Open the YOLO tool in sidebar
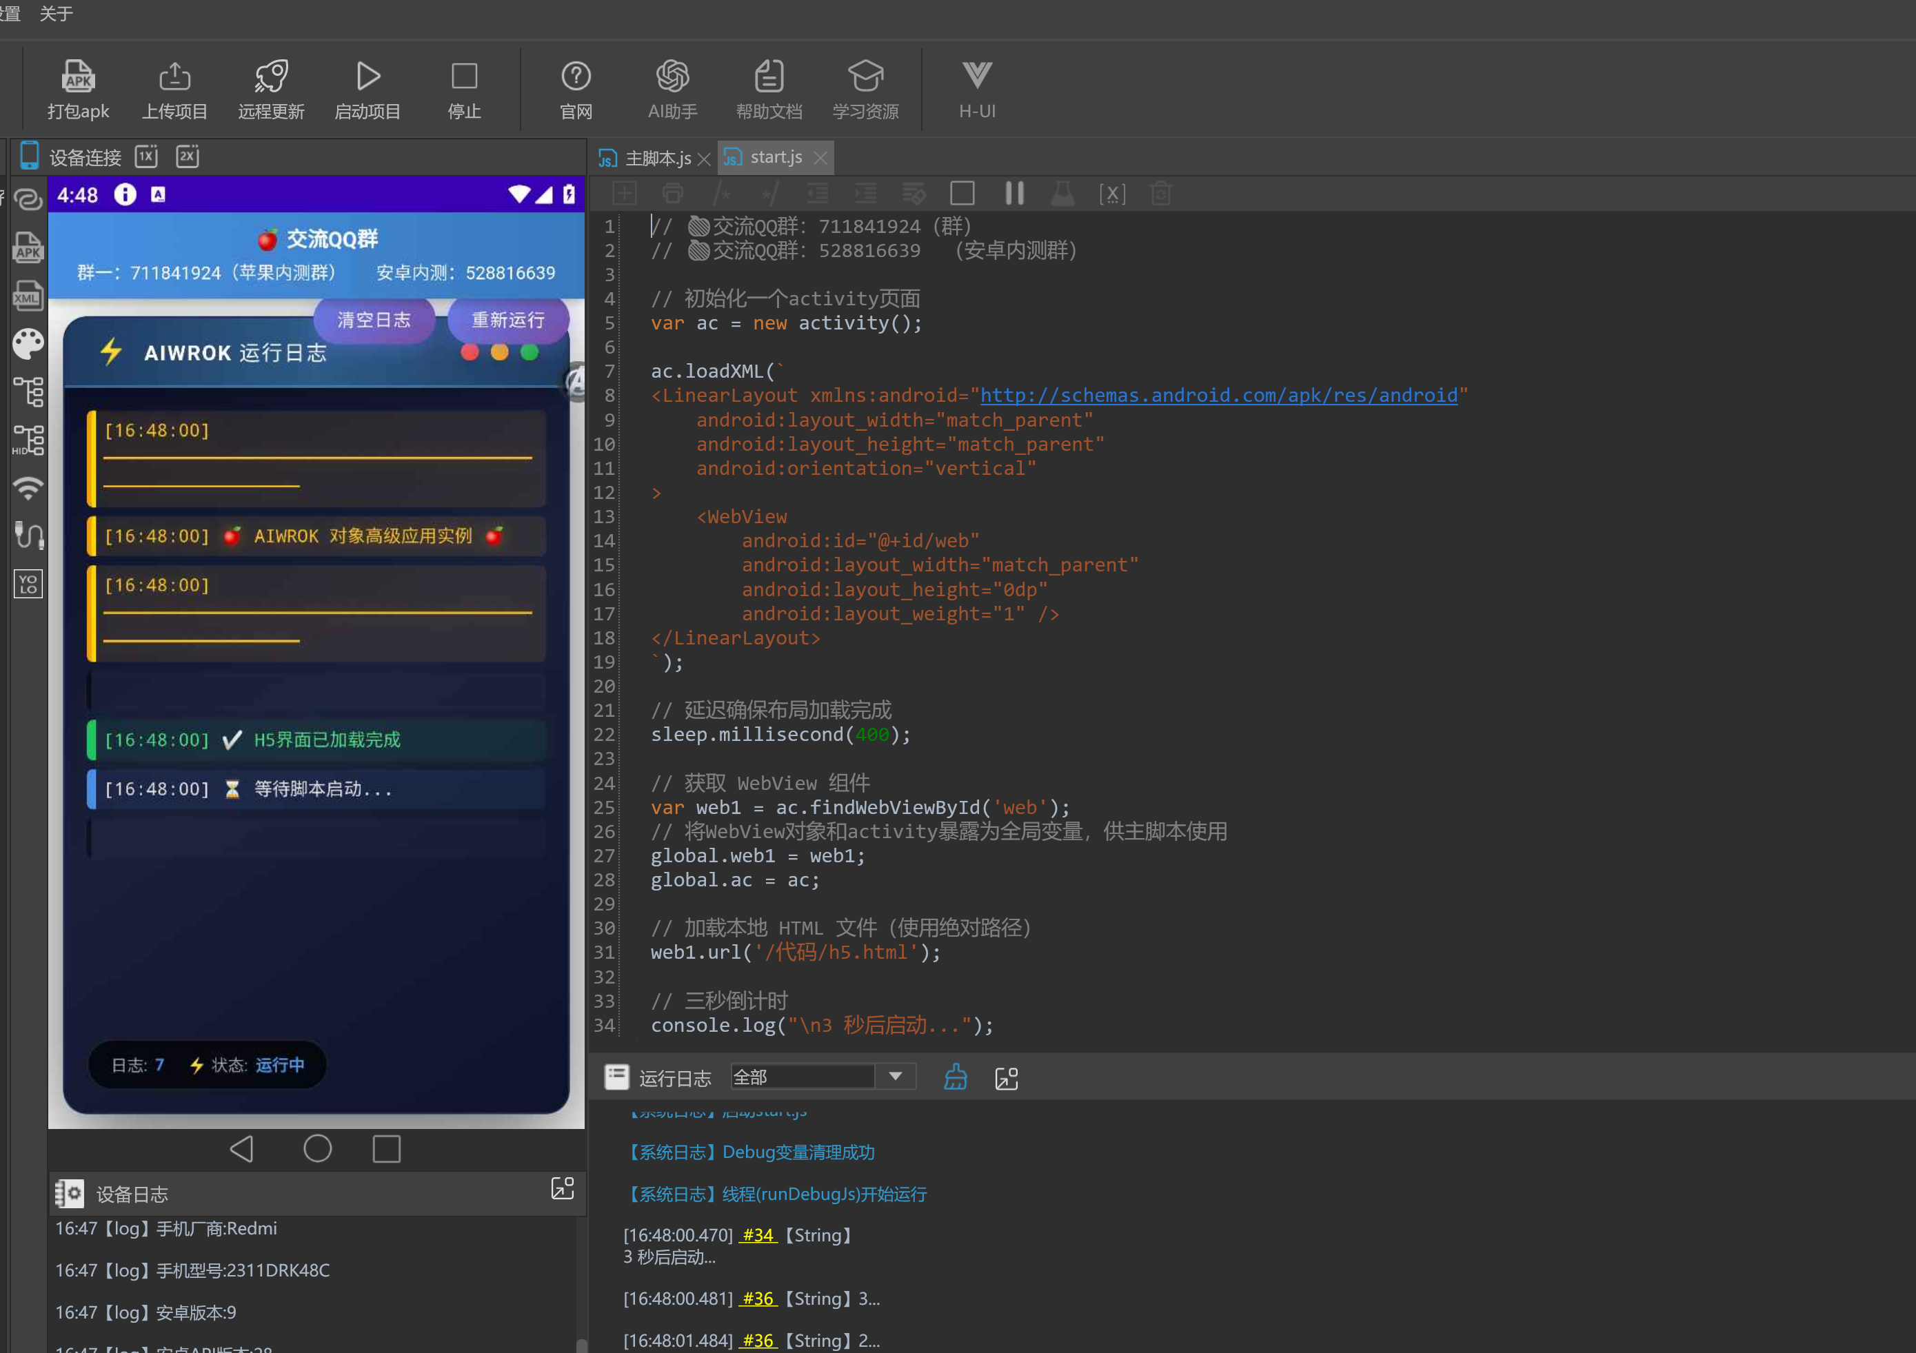This screenshot has height=1353, width=1916. (x=28, y=584)
